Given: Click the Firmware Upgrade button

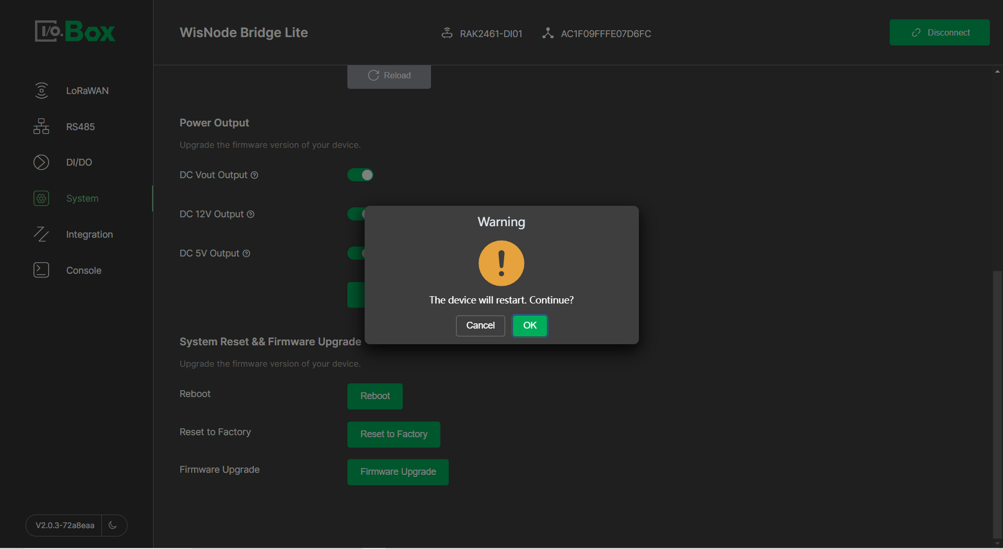Looking at the screenshot, I should click(398, 472).
